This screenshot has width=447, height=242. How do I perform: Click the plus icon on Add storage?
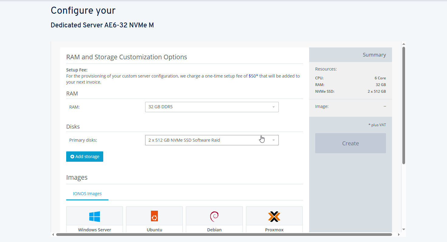[72, 157]
